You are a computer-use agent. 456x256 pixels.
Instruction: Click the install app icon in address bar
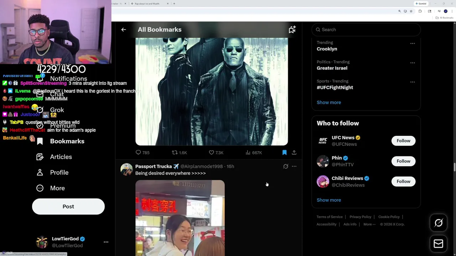[x=405, y=11]
